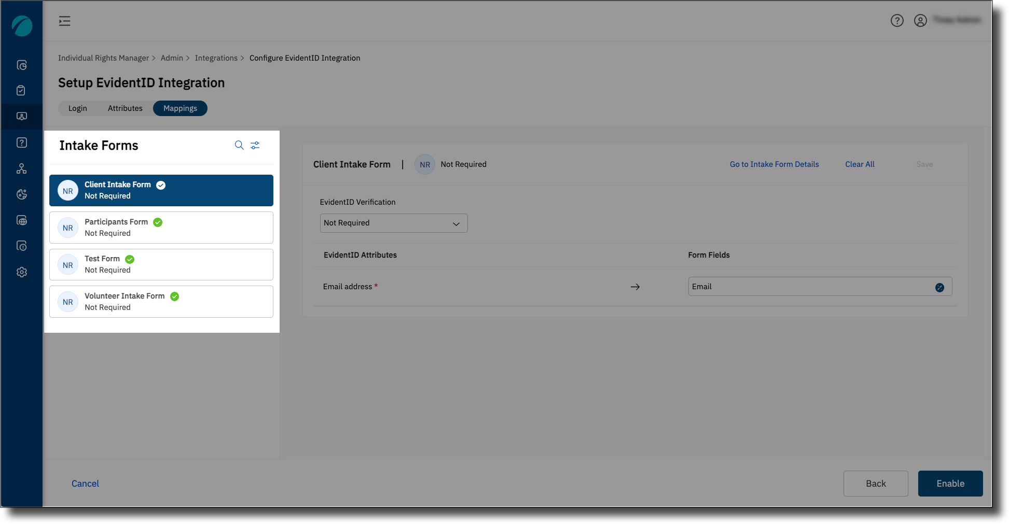Open the EvidentID Verification dropdown
Screen dimensions: 1009x524
tap(393, 223)
